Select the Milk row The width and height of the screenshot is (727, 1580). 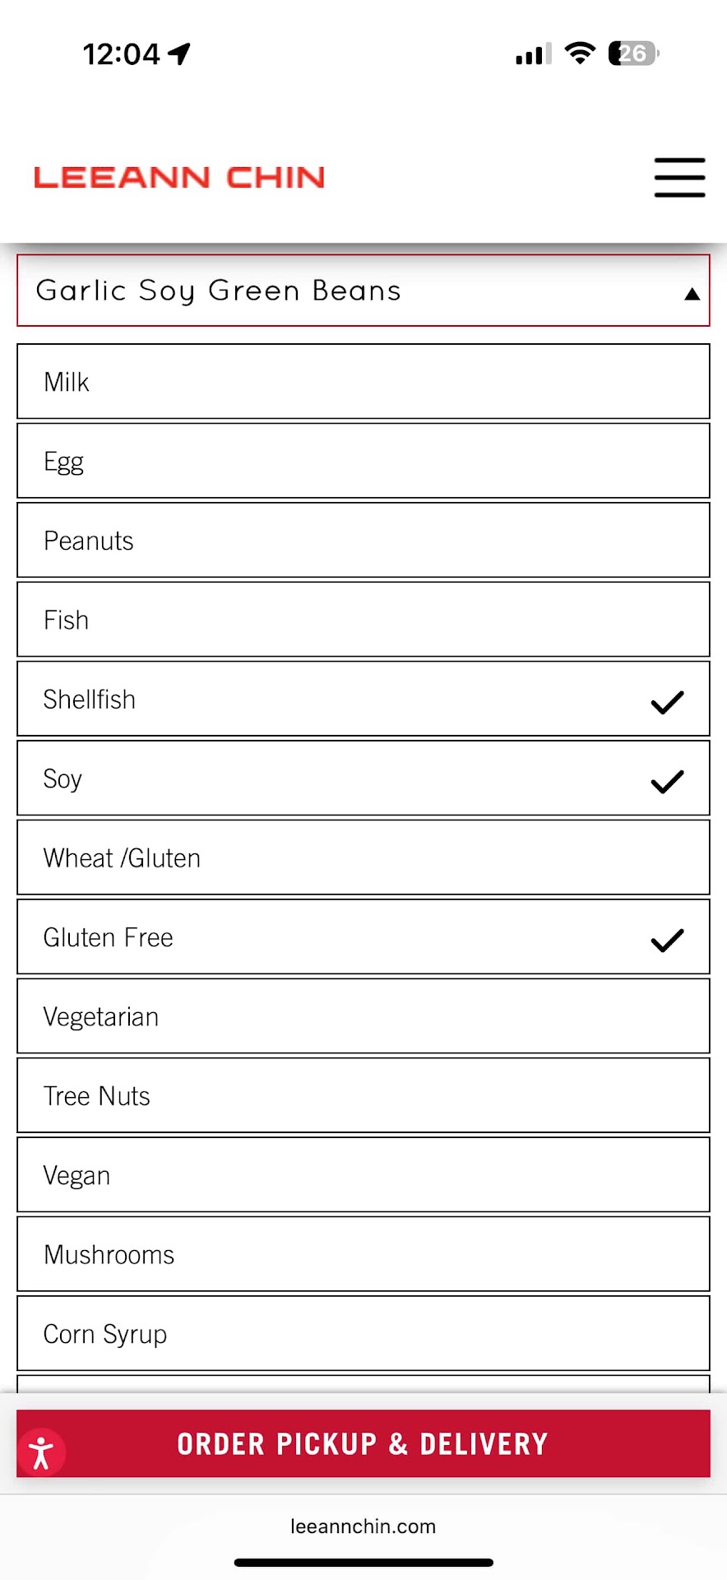pyautogui.click(x=363, y=382)
